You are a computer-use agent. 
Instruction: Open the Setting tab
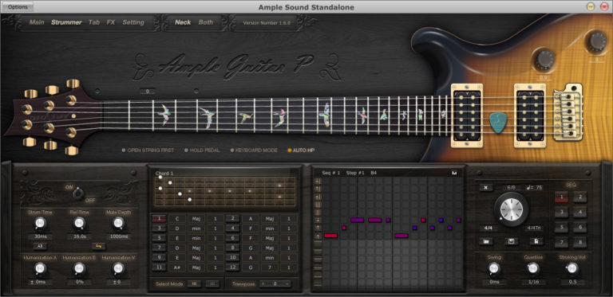click(133, 22)
